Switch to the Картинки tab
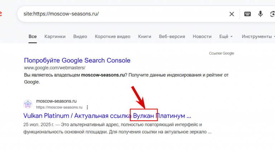This screenshot has width=275, height=152. coord(55,36)
